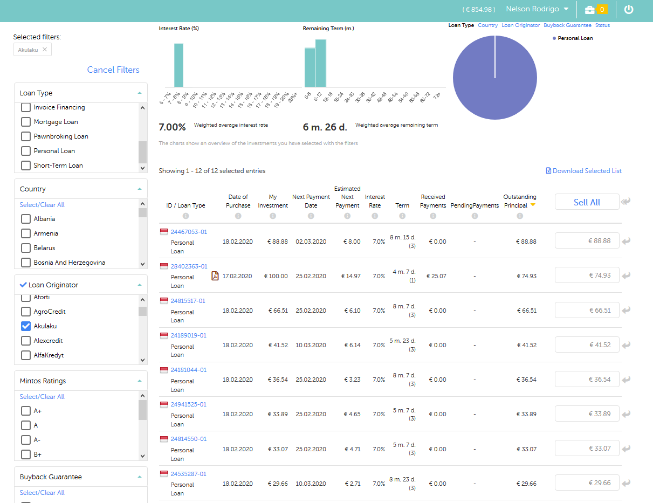This screenshot has height=503, width=653.
Task: Remove the Akulaku filter tag with X
Action: 45,50
